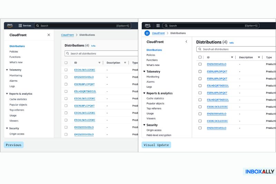Check the last row checkbox in the Visual Update table
This screenshot has width=276, height=184.
[x=200, y=128]
